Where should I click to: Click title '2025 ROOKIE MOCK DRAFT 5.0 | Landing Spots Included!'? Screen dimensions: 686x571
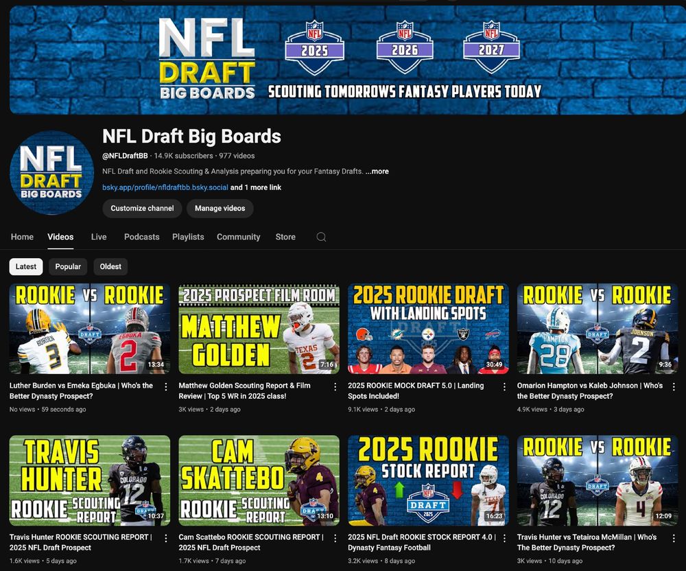(x=416, y=391)
